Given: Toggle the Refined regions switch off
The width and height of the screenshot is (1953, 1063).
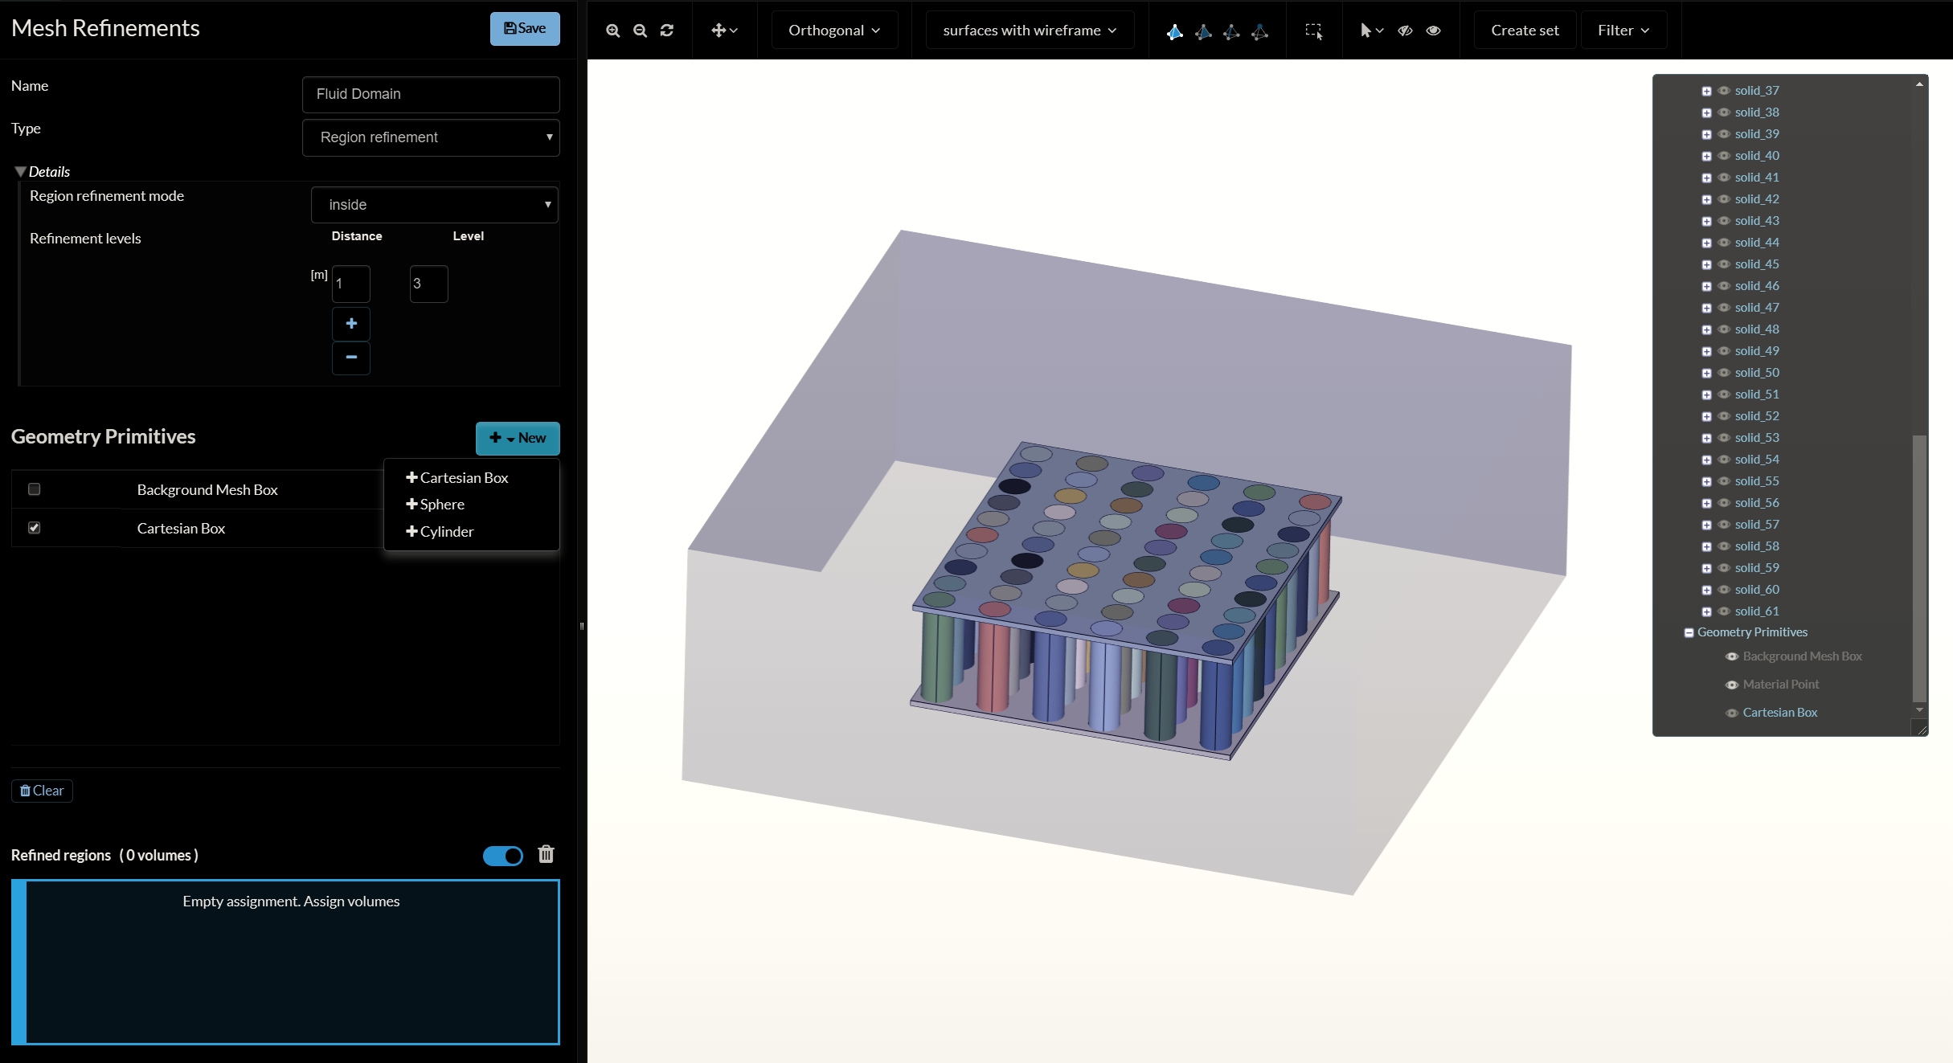Looking at the screenshot, I should (x=502, y=856).
